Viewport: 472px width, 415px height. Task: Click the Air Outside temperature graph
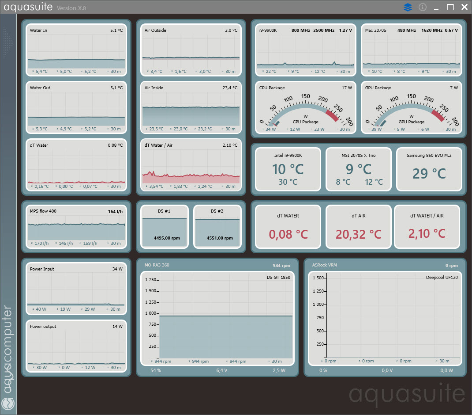pyautogui.click(x=191, y=50)
